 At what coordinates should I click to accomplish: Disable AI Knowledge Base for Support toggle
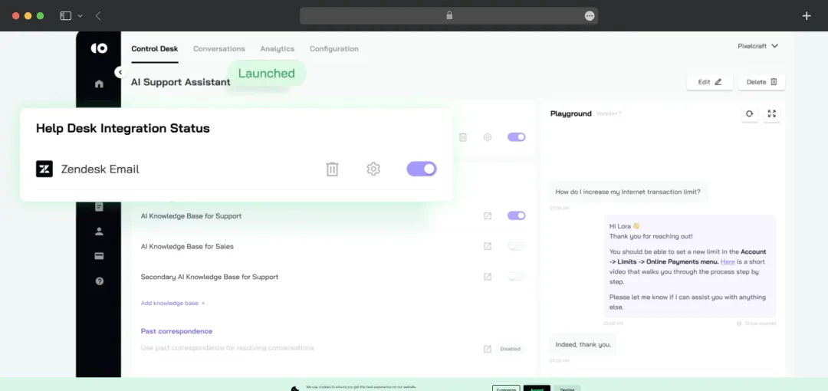coord(517,215)
